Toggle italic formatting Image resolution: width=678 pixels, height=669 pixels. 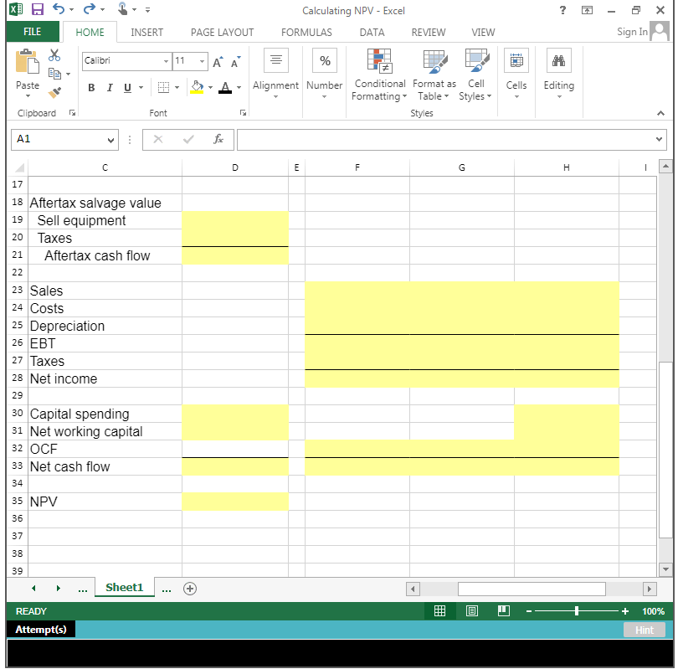(x=109, y=87)
